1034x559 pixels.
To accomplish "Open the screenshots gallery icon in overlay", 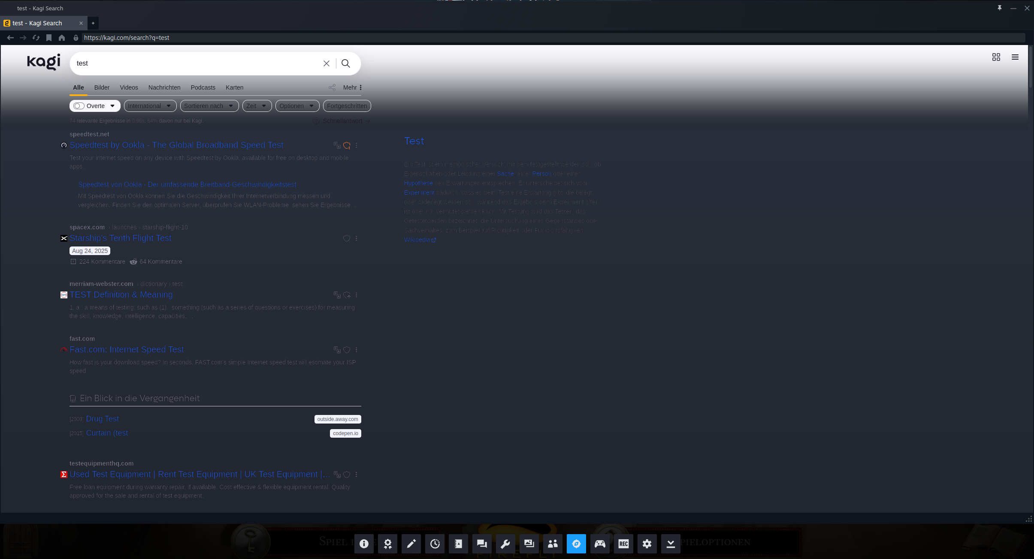I will click(x=529, y=544).
